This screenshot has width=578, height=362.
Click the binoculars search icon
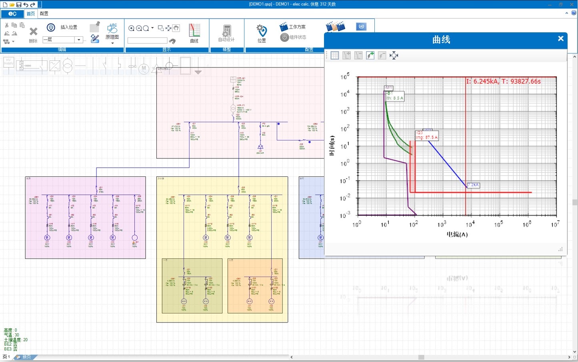pyautogui.click(x=172, y=41)
